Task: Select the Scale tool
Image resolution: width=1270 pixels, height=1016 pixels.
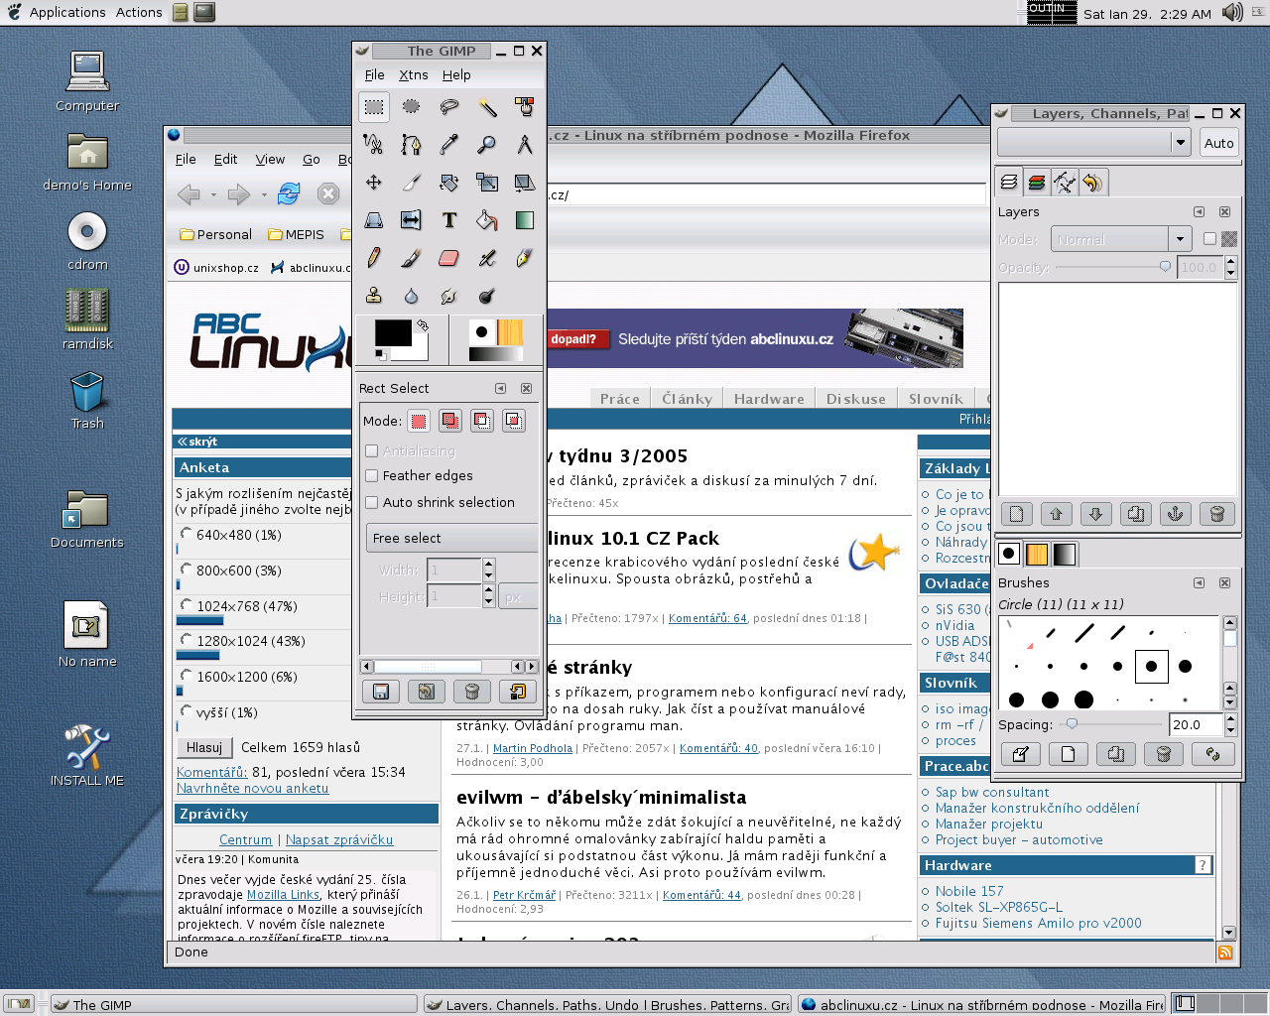Action: pyautogui.click(x=487, y=183)
